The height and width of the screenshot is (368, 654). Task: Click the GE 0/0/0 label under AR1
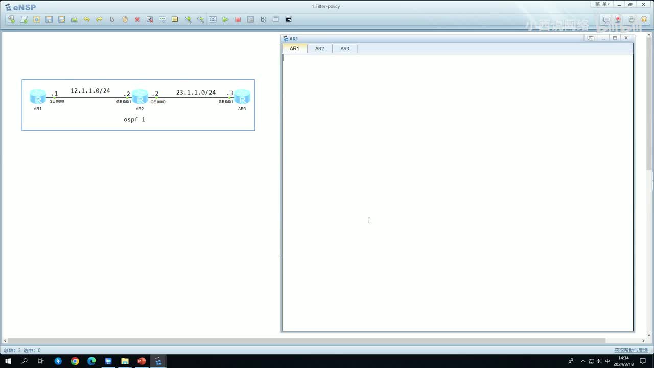[57, 101]
